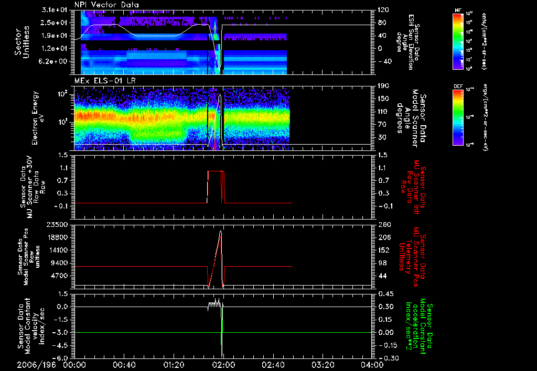Click the '03:20' time axis tick

pos(323,365)
